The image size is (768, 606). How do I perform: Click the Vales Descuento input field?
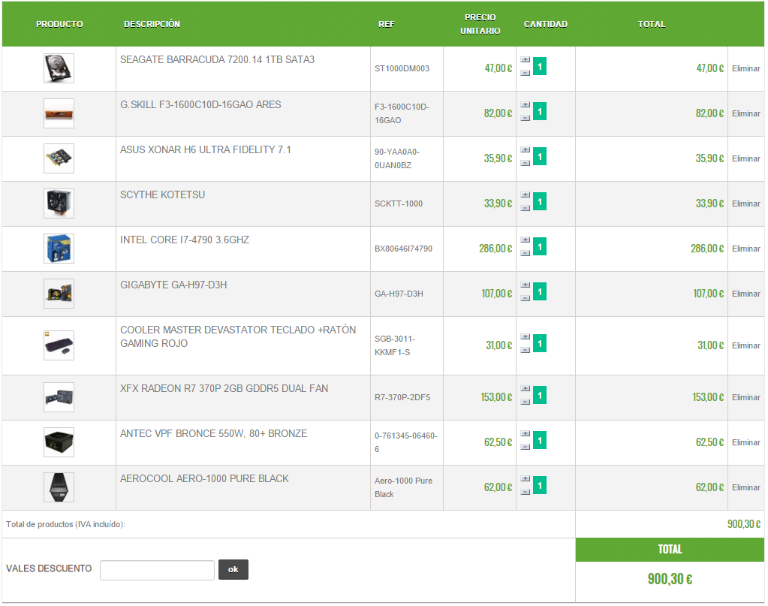157,570
